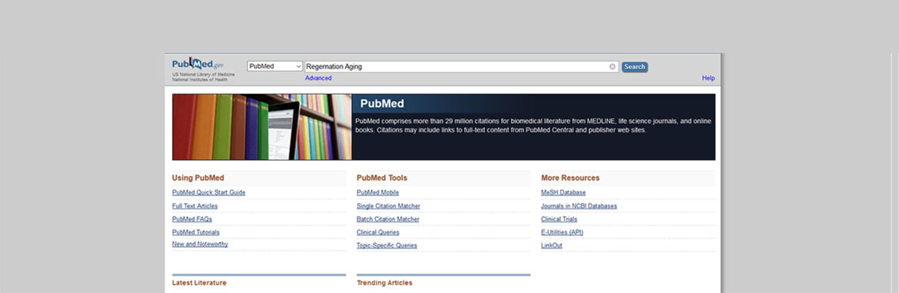Screen dimensions: 899x293
Task: Open New and Noteworthy link
Action: pos(200,244)
